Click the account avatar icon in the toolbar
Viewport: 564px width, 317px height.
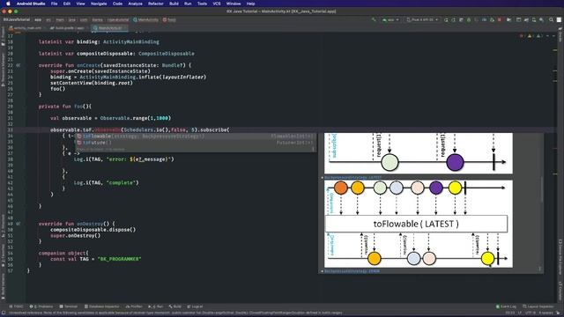[559, 19]
